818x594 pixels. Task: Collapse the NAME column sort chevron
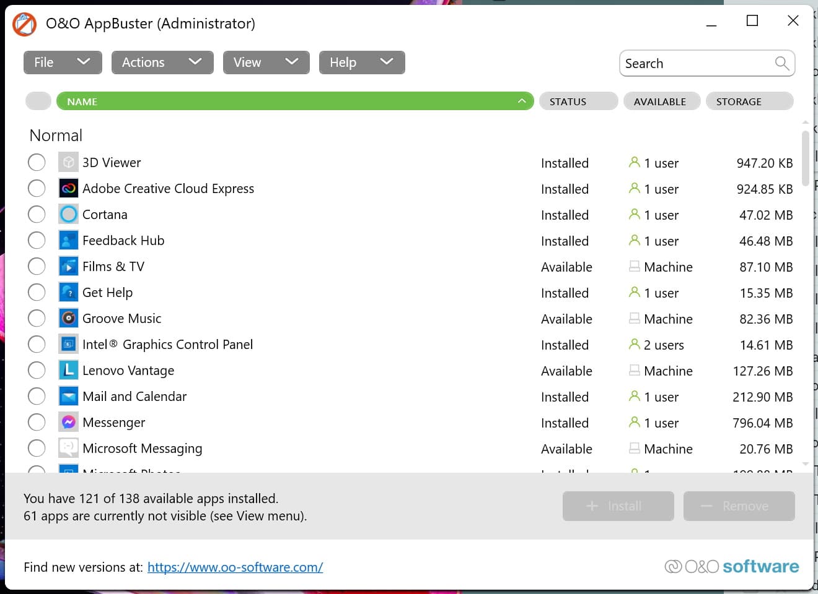coord(522,100)
